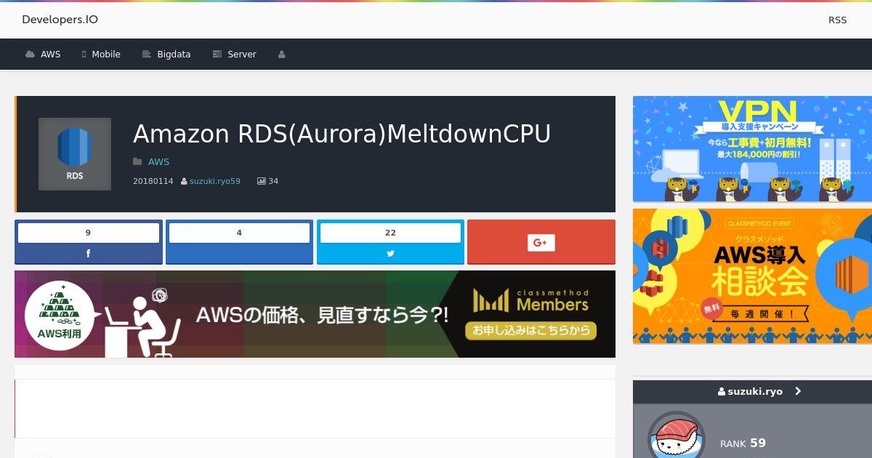Share via the Google+ button
The width and height of the screenshot is (872, 458).
click(541, 242)
